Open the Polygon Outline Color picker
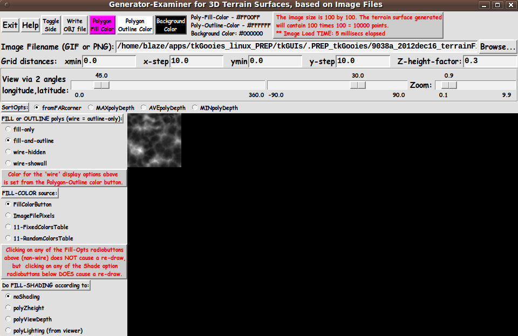Viewport: 518px width, 336px height. point(135,25)
